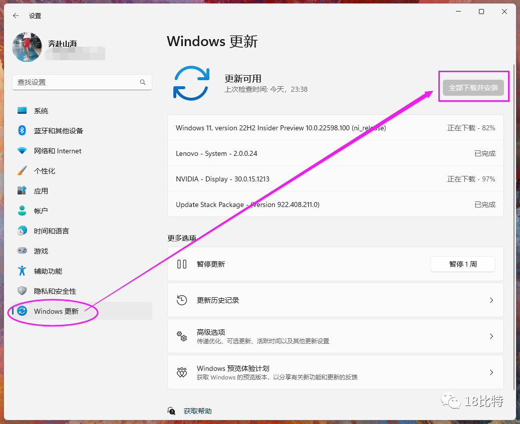520x424 pixels.
Task: Click the Privacy and security shield icon
Action: [x=22, y=291]
